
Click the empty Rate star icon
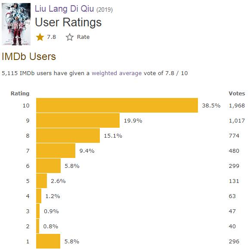tap(70, 37)
